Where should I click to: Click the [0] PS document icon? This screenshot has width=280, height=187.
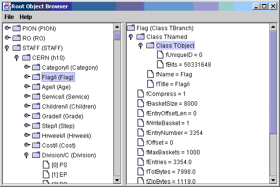tap(46, 165)
